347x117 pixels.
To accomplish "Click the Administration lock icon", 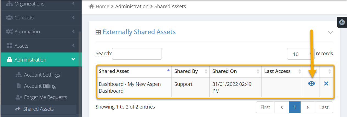I will point(9,60).
